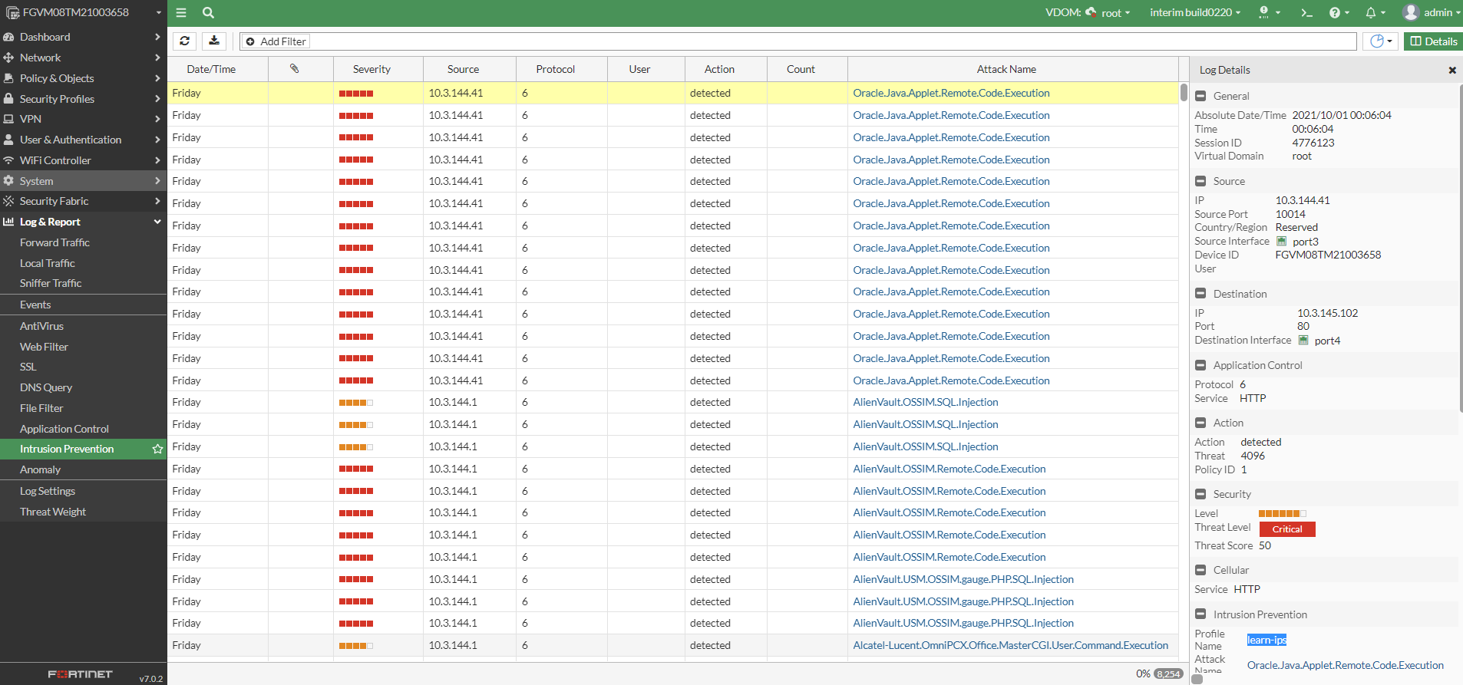Open the VDOM root dropdown
Viewport: 1463px width, 685px height.
1110,12
